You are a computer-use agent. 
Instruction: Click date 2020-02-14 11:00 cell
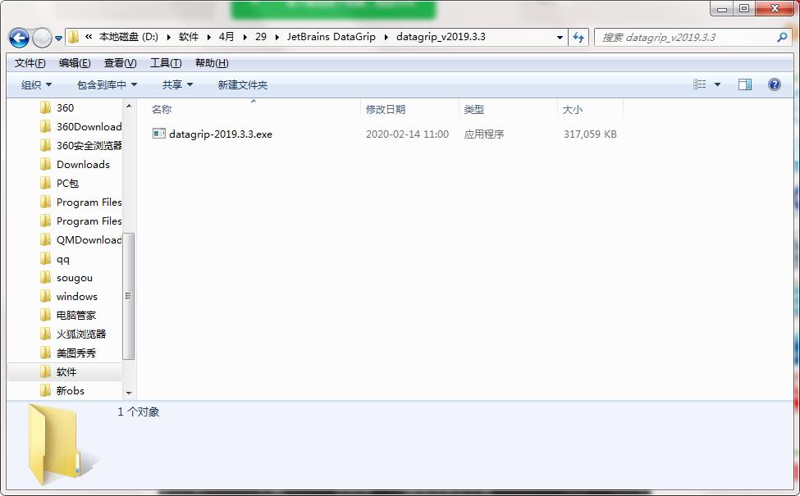(x=407, y=134)
